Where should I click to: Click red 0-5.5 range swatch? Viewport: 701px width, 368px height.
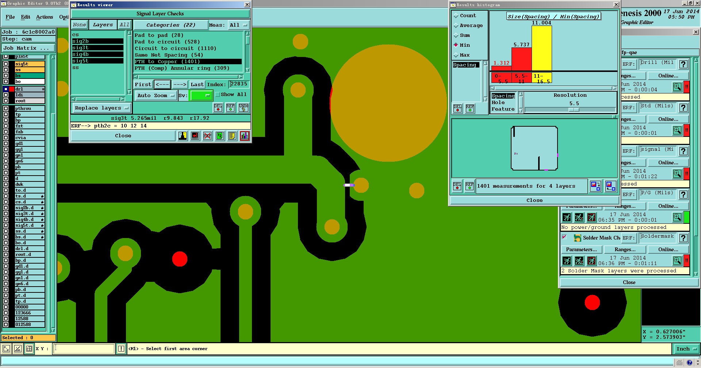tap(501, 78)
